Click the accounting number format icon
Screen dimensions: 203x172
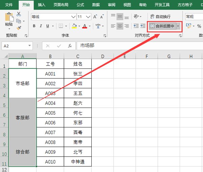[x=189, y=26]
